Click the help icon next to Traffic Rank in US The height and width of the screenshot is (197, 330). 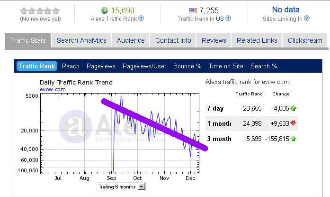click(x=228, y=19)
